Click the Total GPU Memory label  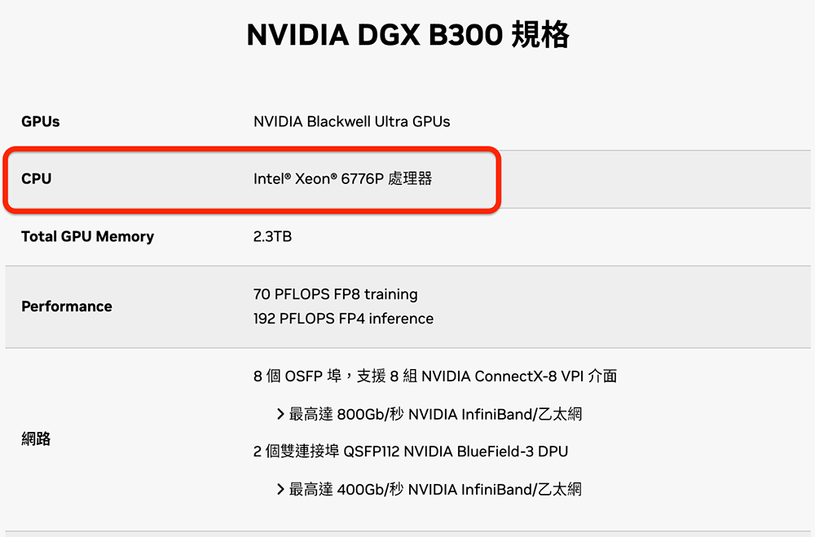point(87,236)
